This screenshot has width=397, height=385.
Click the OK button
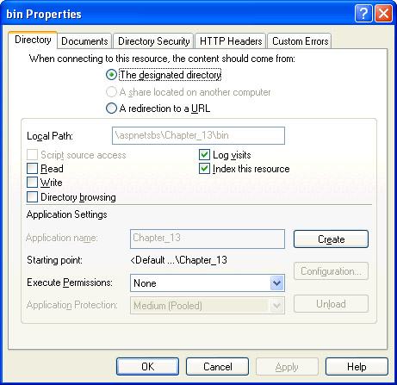(x=147, y=367)
